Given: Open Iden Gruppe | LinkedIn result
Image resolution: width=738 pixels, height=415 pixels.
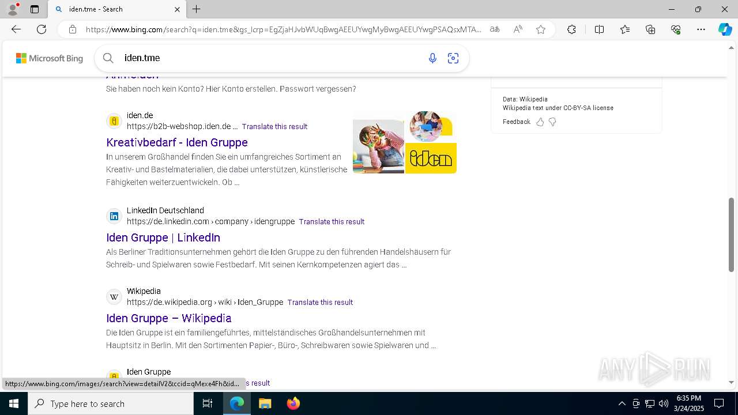Looking at the screenshot, I should coord(163,237).
